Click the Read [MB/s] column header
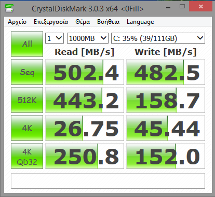The image size is (215, 197). pyautogui.click(x=85, y=52)
